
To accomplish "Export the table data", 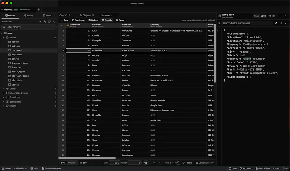I will click(x=121, y=20).
